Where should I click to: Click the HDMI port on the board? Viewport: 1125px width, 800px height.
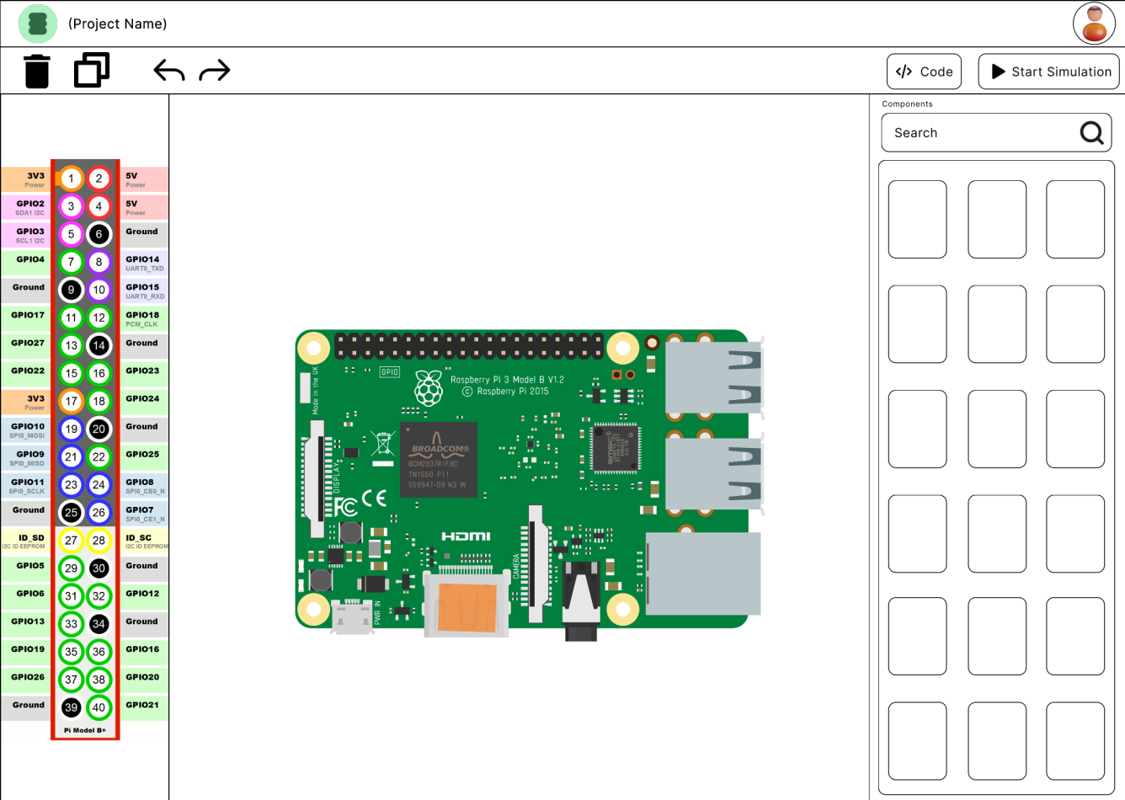[x=466, y=604]
